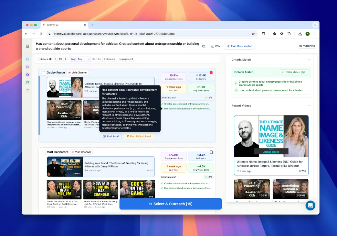Open a new browser tab
The image size is (337, 236).
(x=92, y=25)
